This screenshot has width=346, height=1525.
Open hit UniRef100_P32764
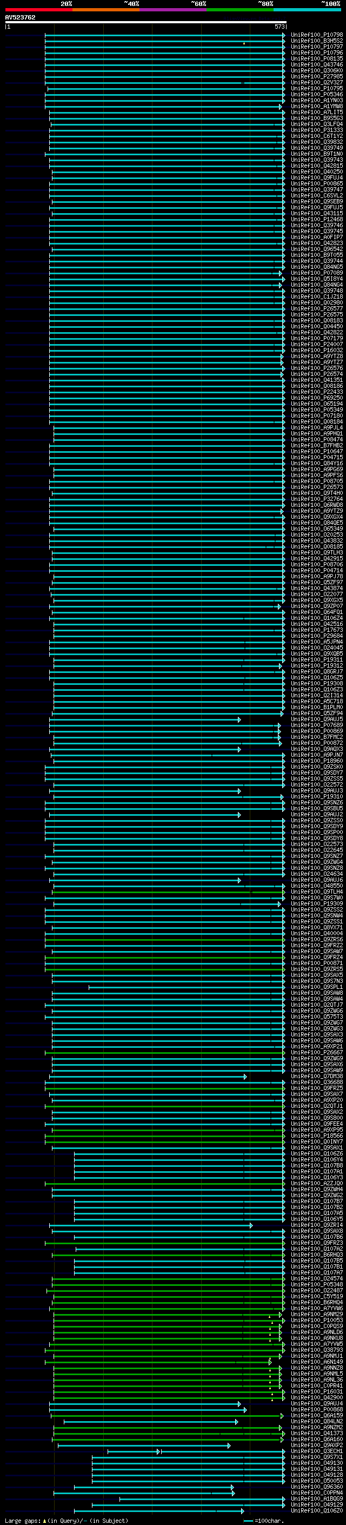coord(316,499)
